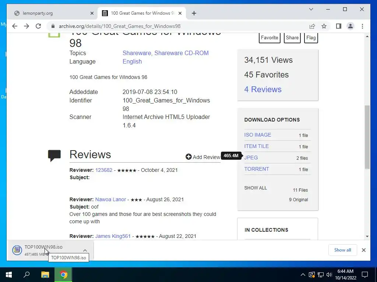Click the English language link

[x=132, y=62]
